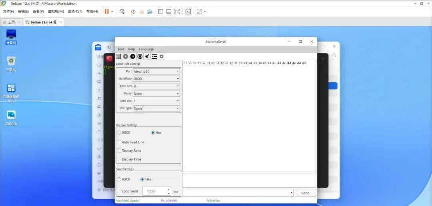Click VMware console view icon

tap(188, 12)
